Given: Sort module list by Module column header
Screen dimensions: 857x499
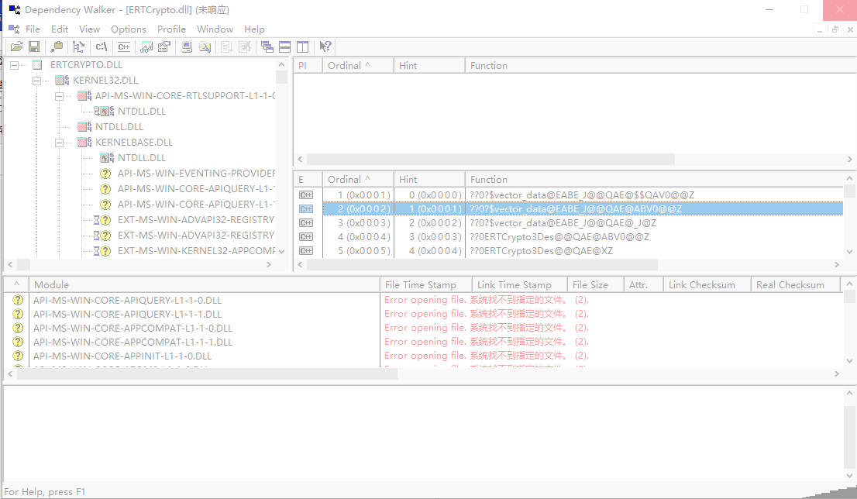Looking at the screenshot, I should point(205,284).
